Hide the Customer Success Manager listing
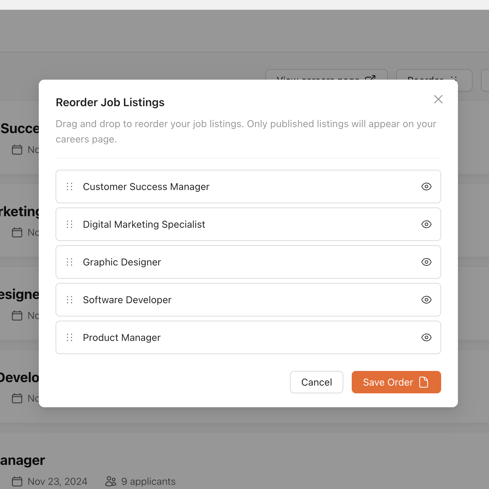 (426, 187)
